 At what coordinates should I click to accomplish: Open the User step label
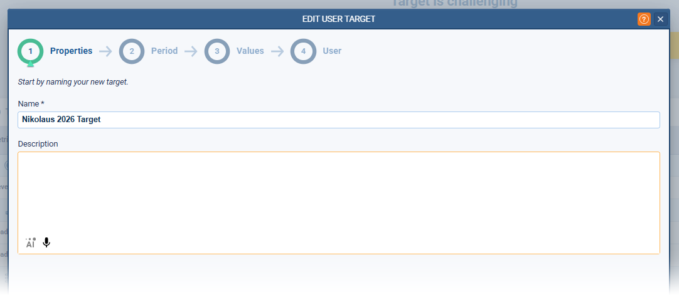tap(332, 51)
